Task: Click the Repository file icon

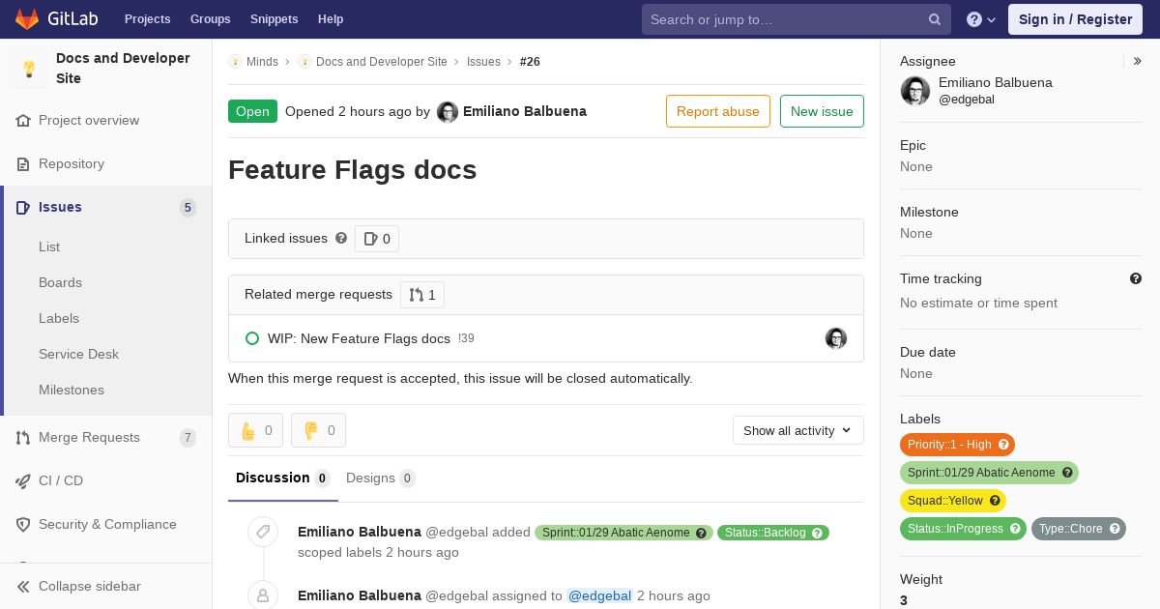Action: pos(23,164)
